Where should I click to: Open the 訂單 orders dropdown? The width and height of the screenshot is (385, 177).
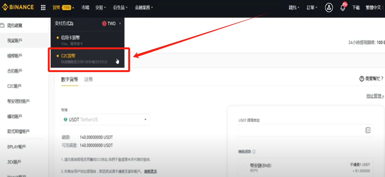click(312, 8)
